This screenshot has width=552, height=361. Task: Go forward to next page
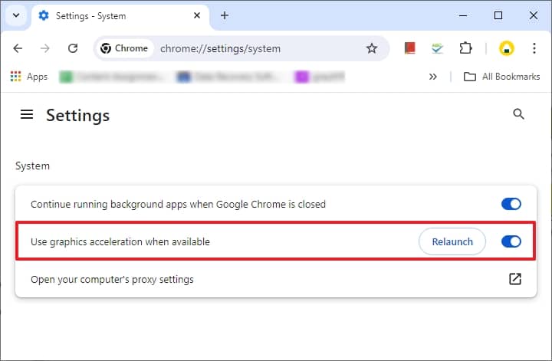[x=45, y=48]
